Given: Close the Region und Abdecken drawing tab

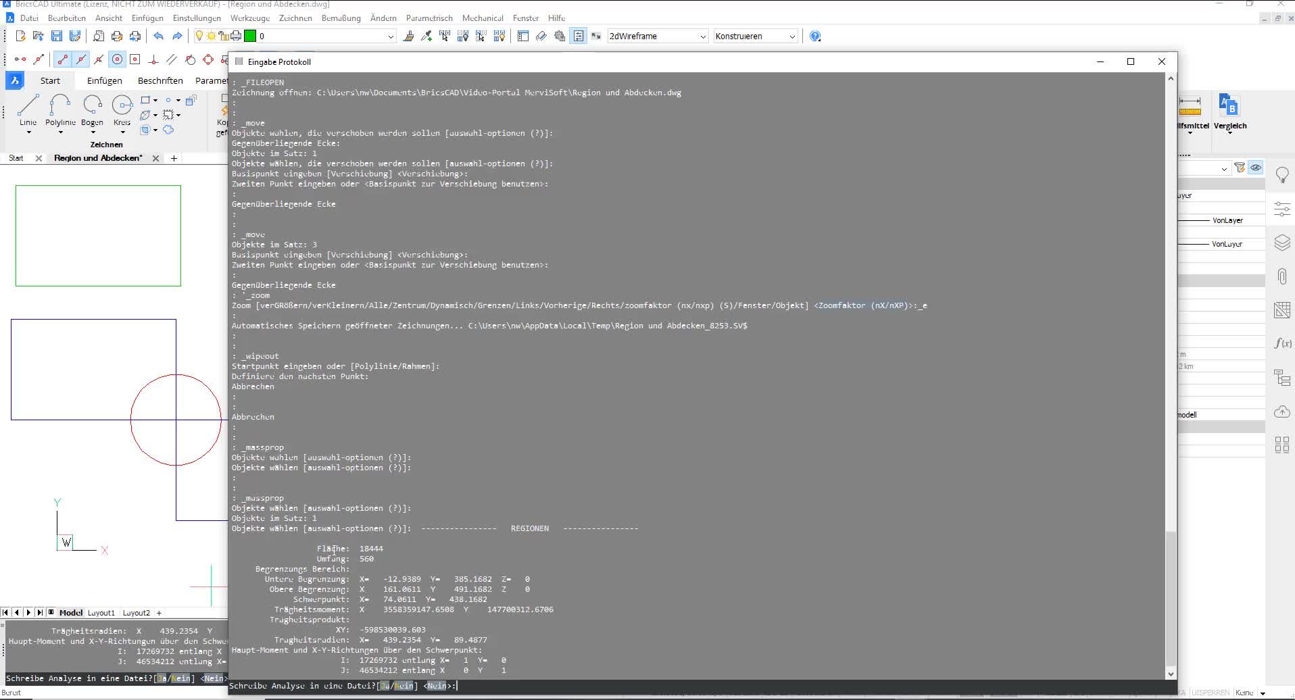Looking at the screenshot, I should tap(155, 158).
